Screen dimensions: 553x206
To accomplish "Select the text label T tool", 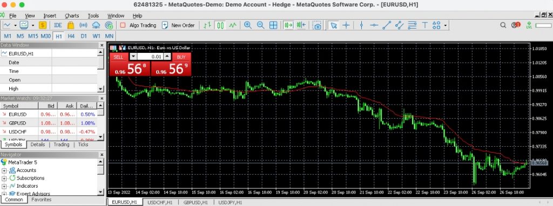I will click(424, 25).
